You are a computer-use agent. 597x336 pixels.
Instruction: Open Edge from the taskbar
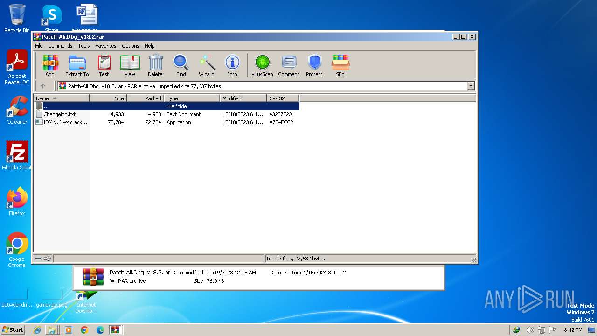click(100, 330)
